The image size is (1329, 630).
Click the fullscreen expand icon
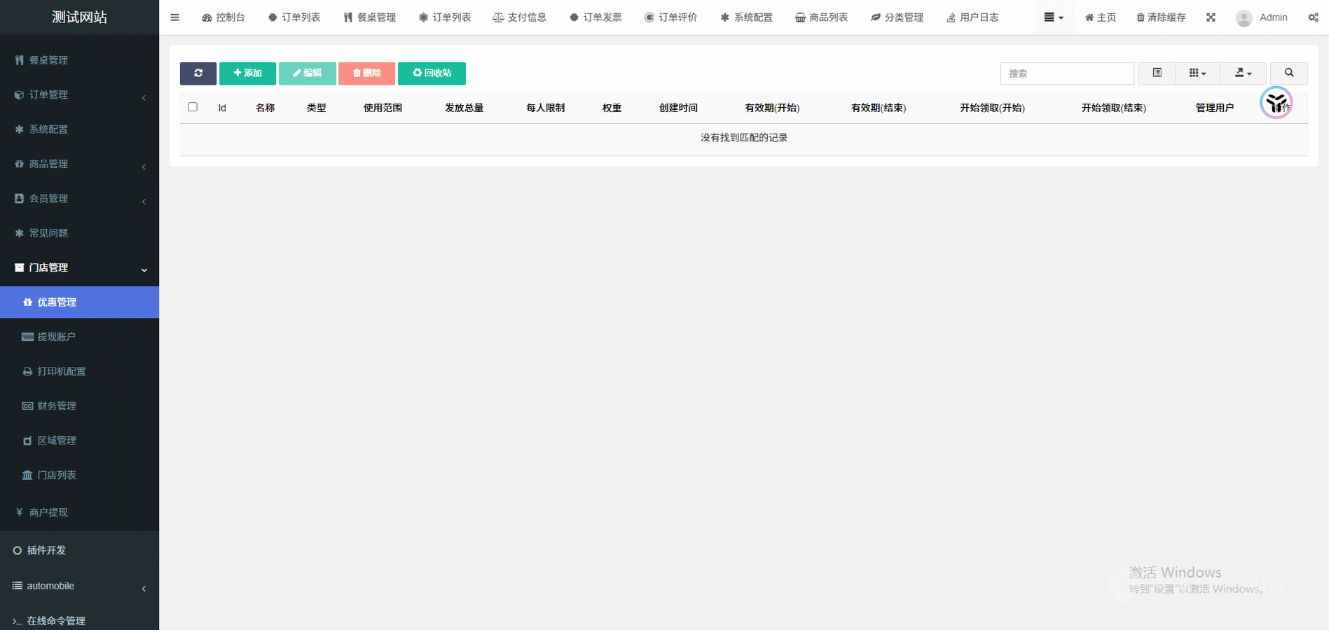coord(1211,17)
